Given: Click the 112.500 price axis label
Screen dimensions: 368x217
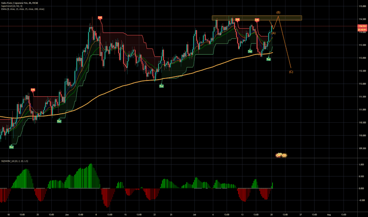Looking at the screenshot, I should point(362,71).
